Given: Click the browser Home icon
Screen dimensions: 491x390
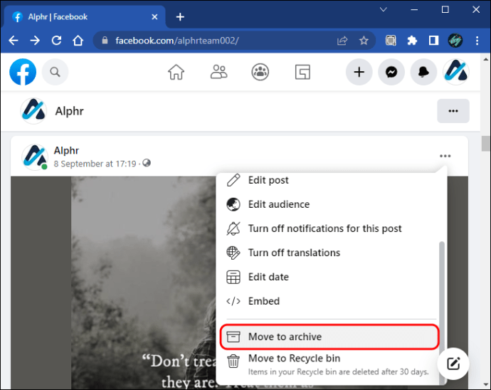Looking at the screenshot, I should pos(78,41).
